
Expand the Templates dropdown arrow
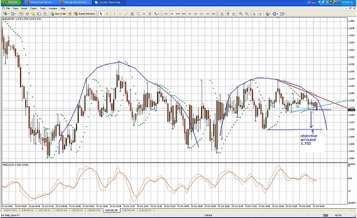click(285, 14)
